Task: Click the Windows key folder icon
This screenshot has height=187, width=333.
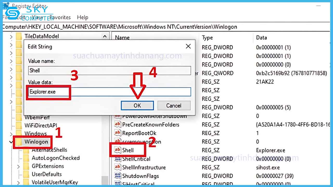Action: [x=19, y=134]
